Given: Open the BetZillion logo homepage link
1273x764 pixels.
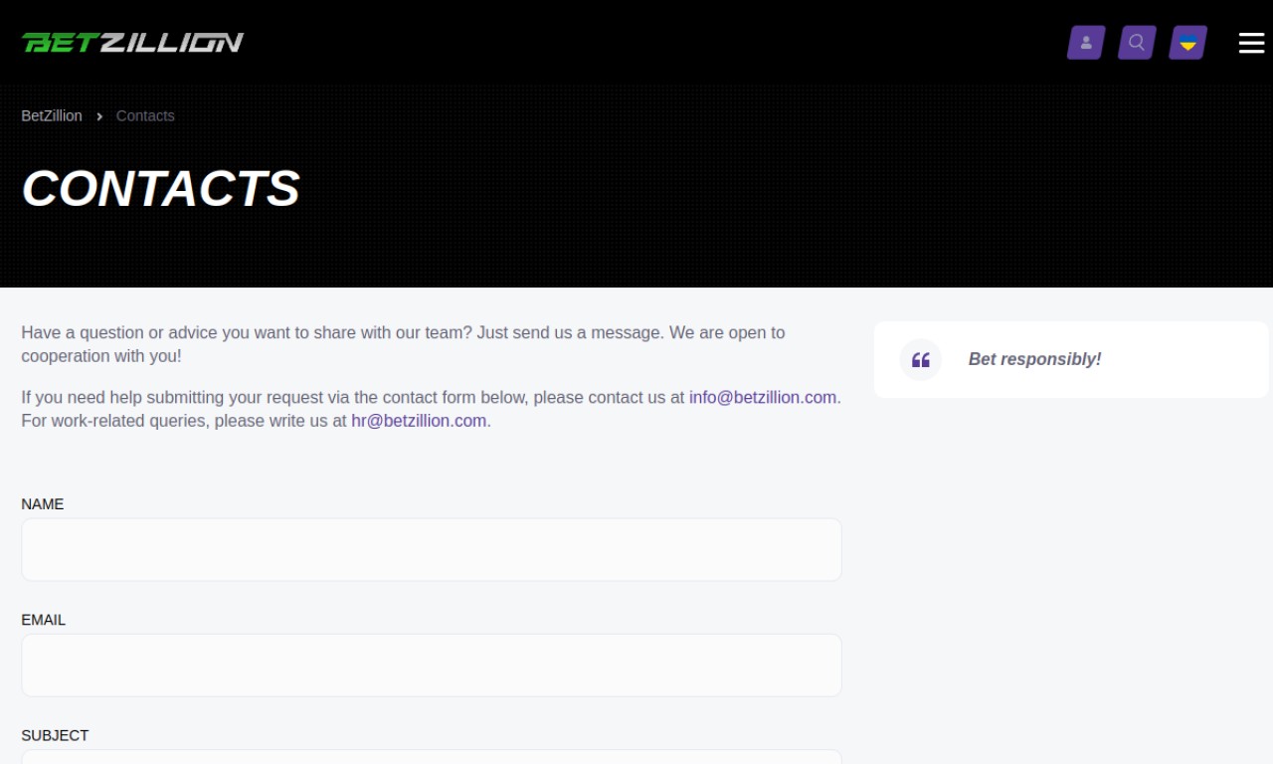Looking at the screenshot, I should coord(132,42).
